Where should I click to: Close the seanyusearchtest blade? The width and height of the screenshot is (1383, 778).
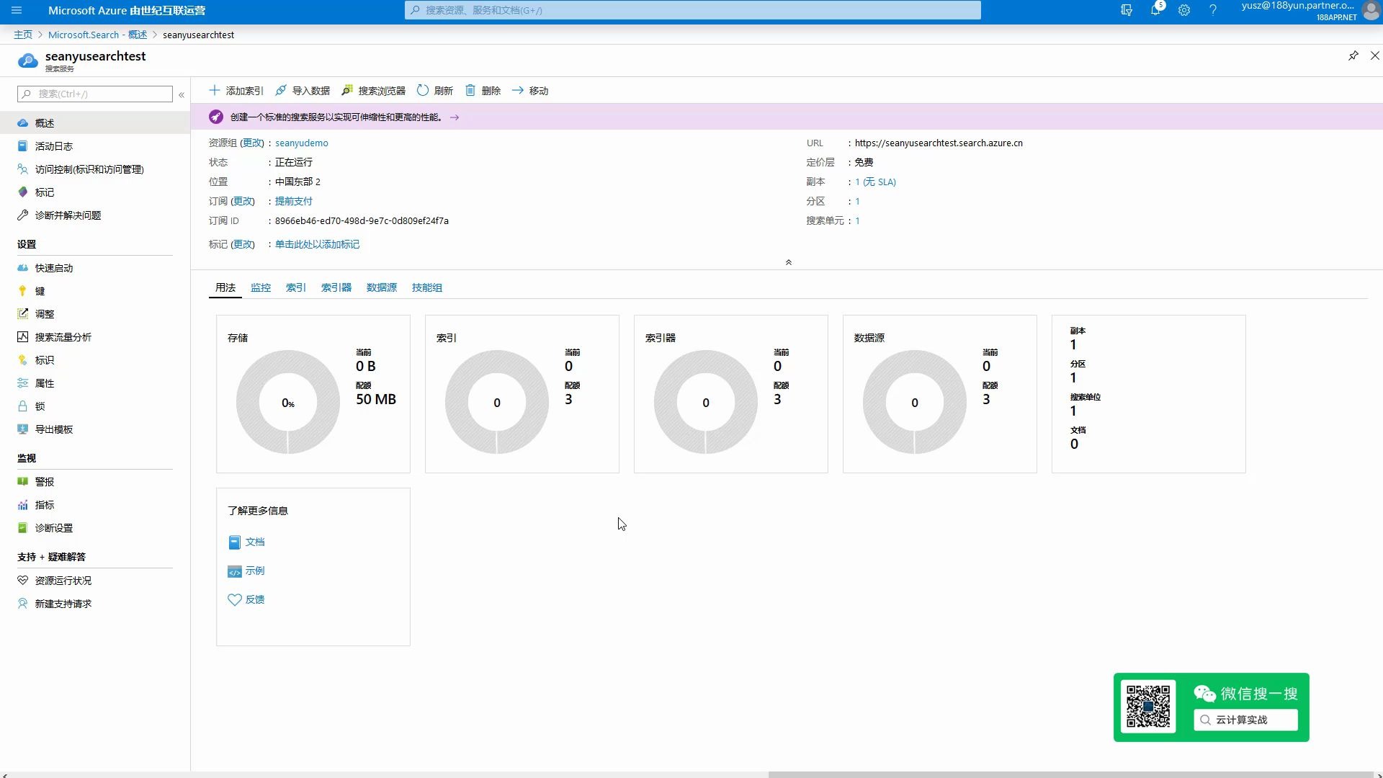pos(1374,55)
